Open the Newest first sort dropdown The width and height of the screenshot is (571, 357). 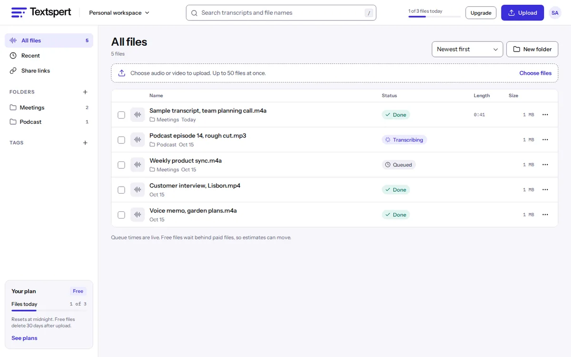[x=467, y=50]
